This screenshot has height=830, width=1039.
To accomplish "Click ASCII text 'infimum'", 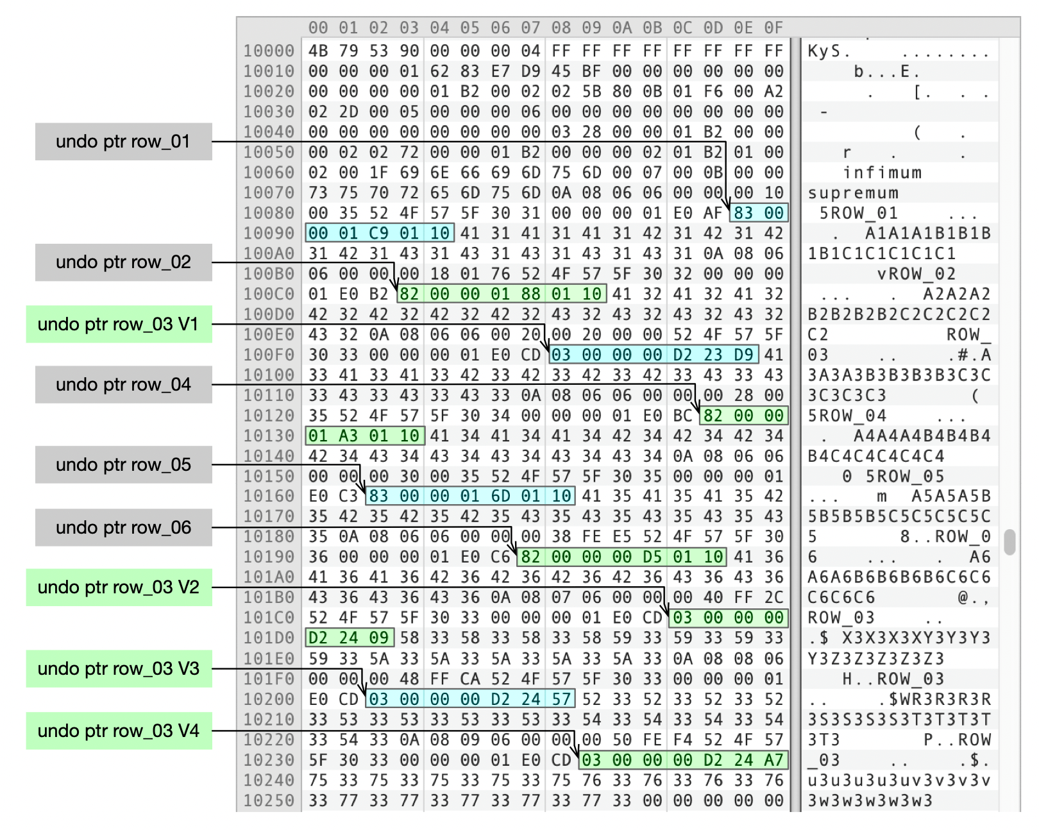I will (x=883, y=173).
